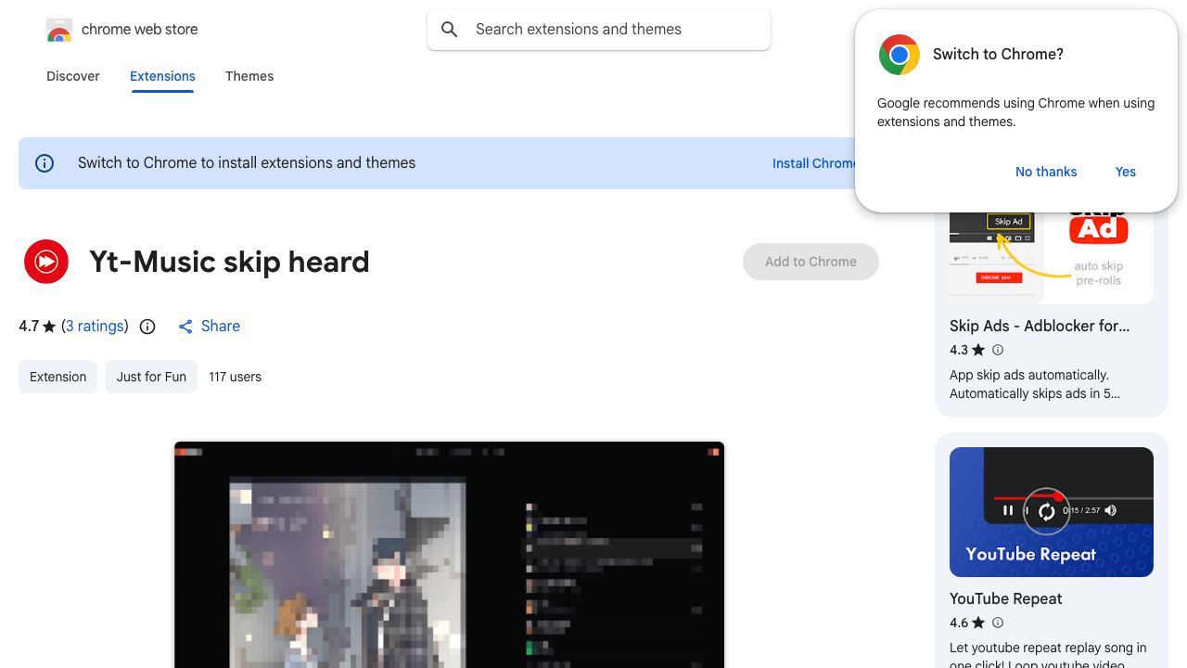Click the info icon in blue banner
1187x668 pixels.
click(x=45, y=163)
